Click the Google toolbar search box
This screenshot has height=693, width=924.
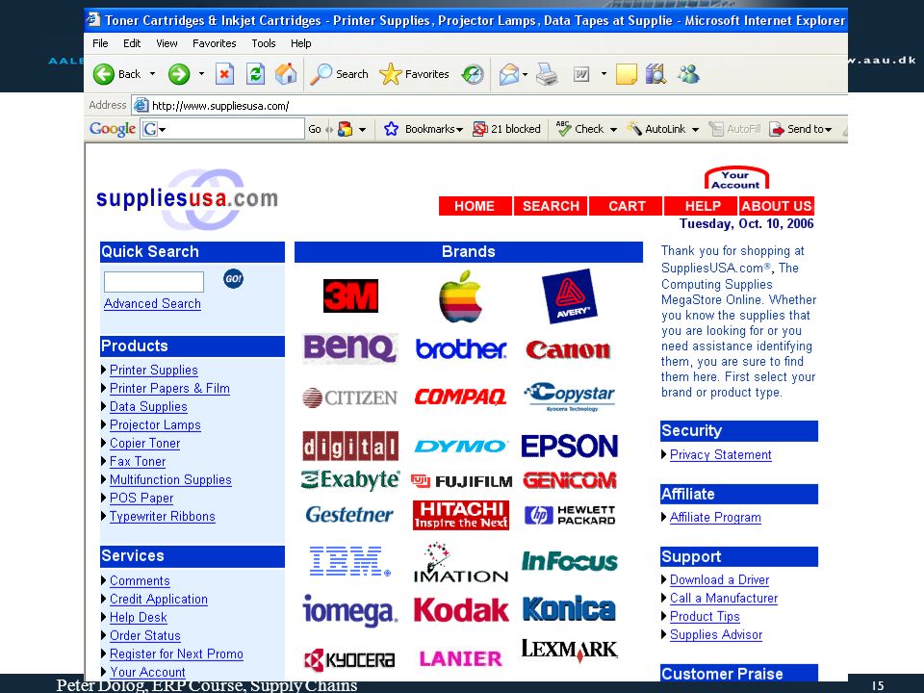(222, 129)
